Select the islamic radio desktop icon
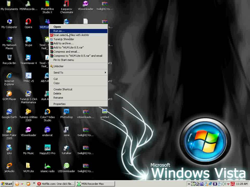 (x=47, y=168)
